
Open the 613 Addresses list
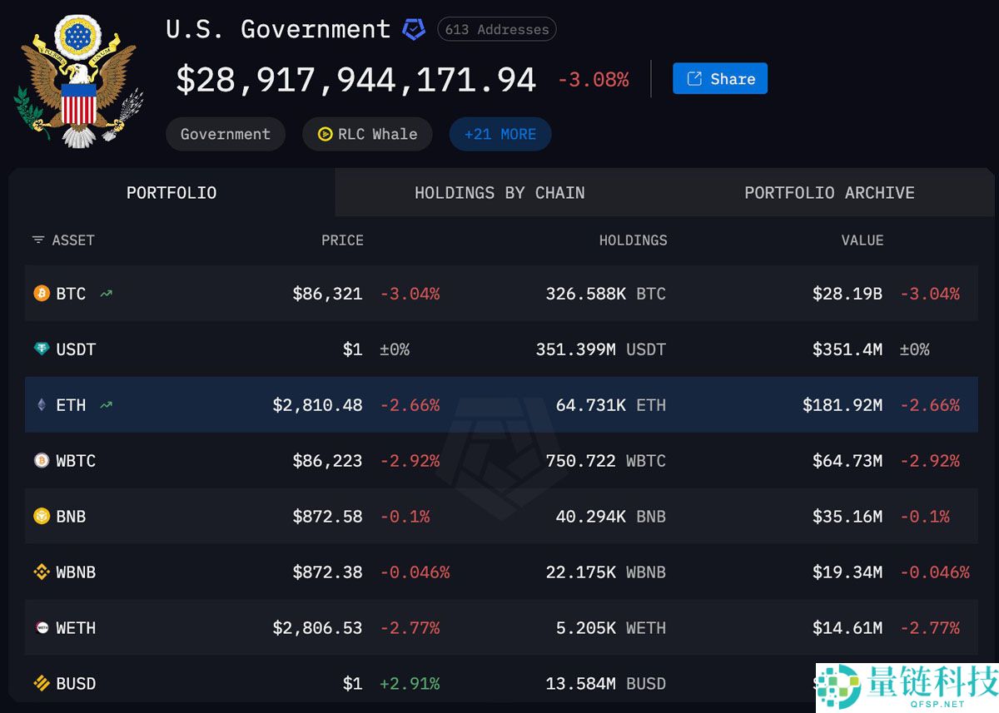click(x=496, y=29)
